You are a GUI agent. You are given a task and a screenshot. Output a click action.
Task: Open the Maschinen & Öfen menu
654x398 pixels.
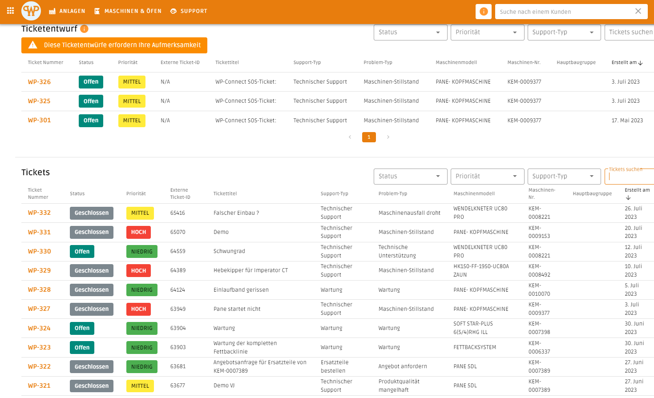128,11
